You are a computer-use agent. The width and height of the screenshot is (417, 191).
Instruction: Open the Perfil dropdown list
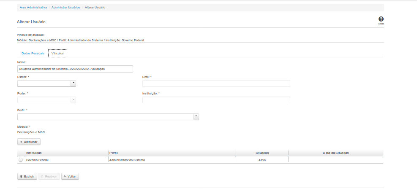coord(196,117)
